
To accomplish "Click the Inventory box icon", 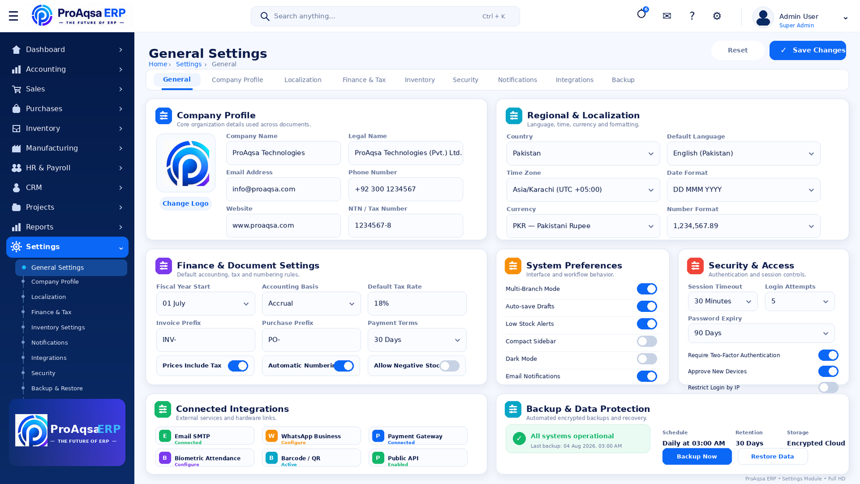I will point(17,129).
